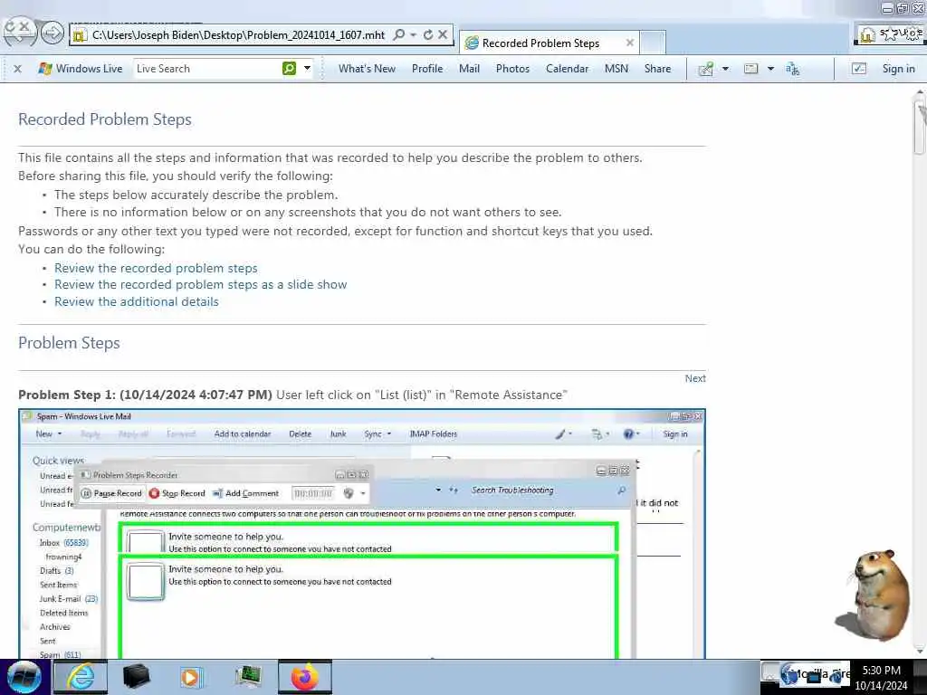Click inside the Live Search box

[207, 69]
